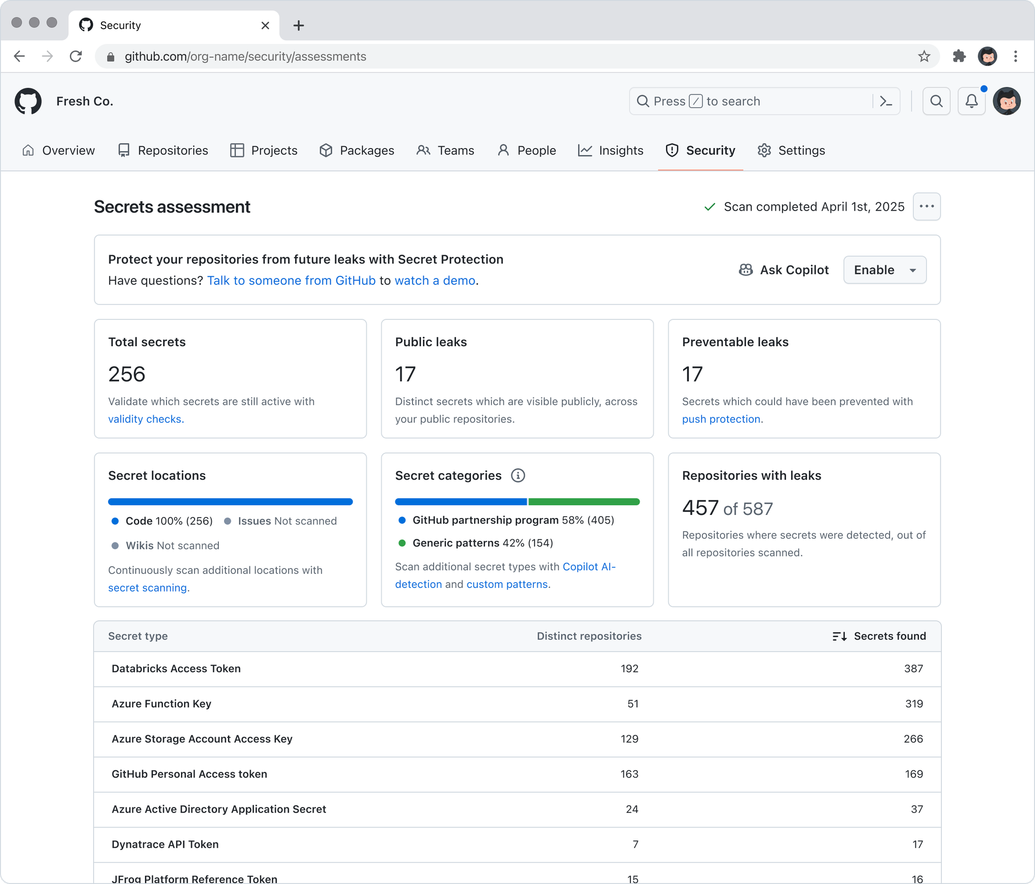Screen dimensions: 1035x884
Task: Click the Ask Copilot icon button
Action: [x=783, y=270]
